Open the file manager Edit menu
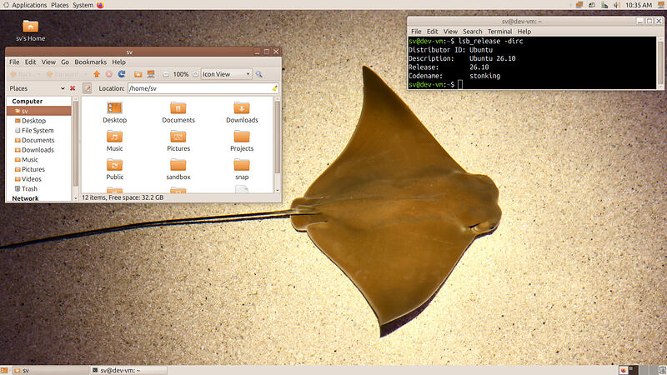This screenshot has width=667, height=375. pyautogui.click(x=30, y=62)
